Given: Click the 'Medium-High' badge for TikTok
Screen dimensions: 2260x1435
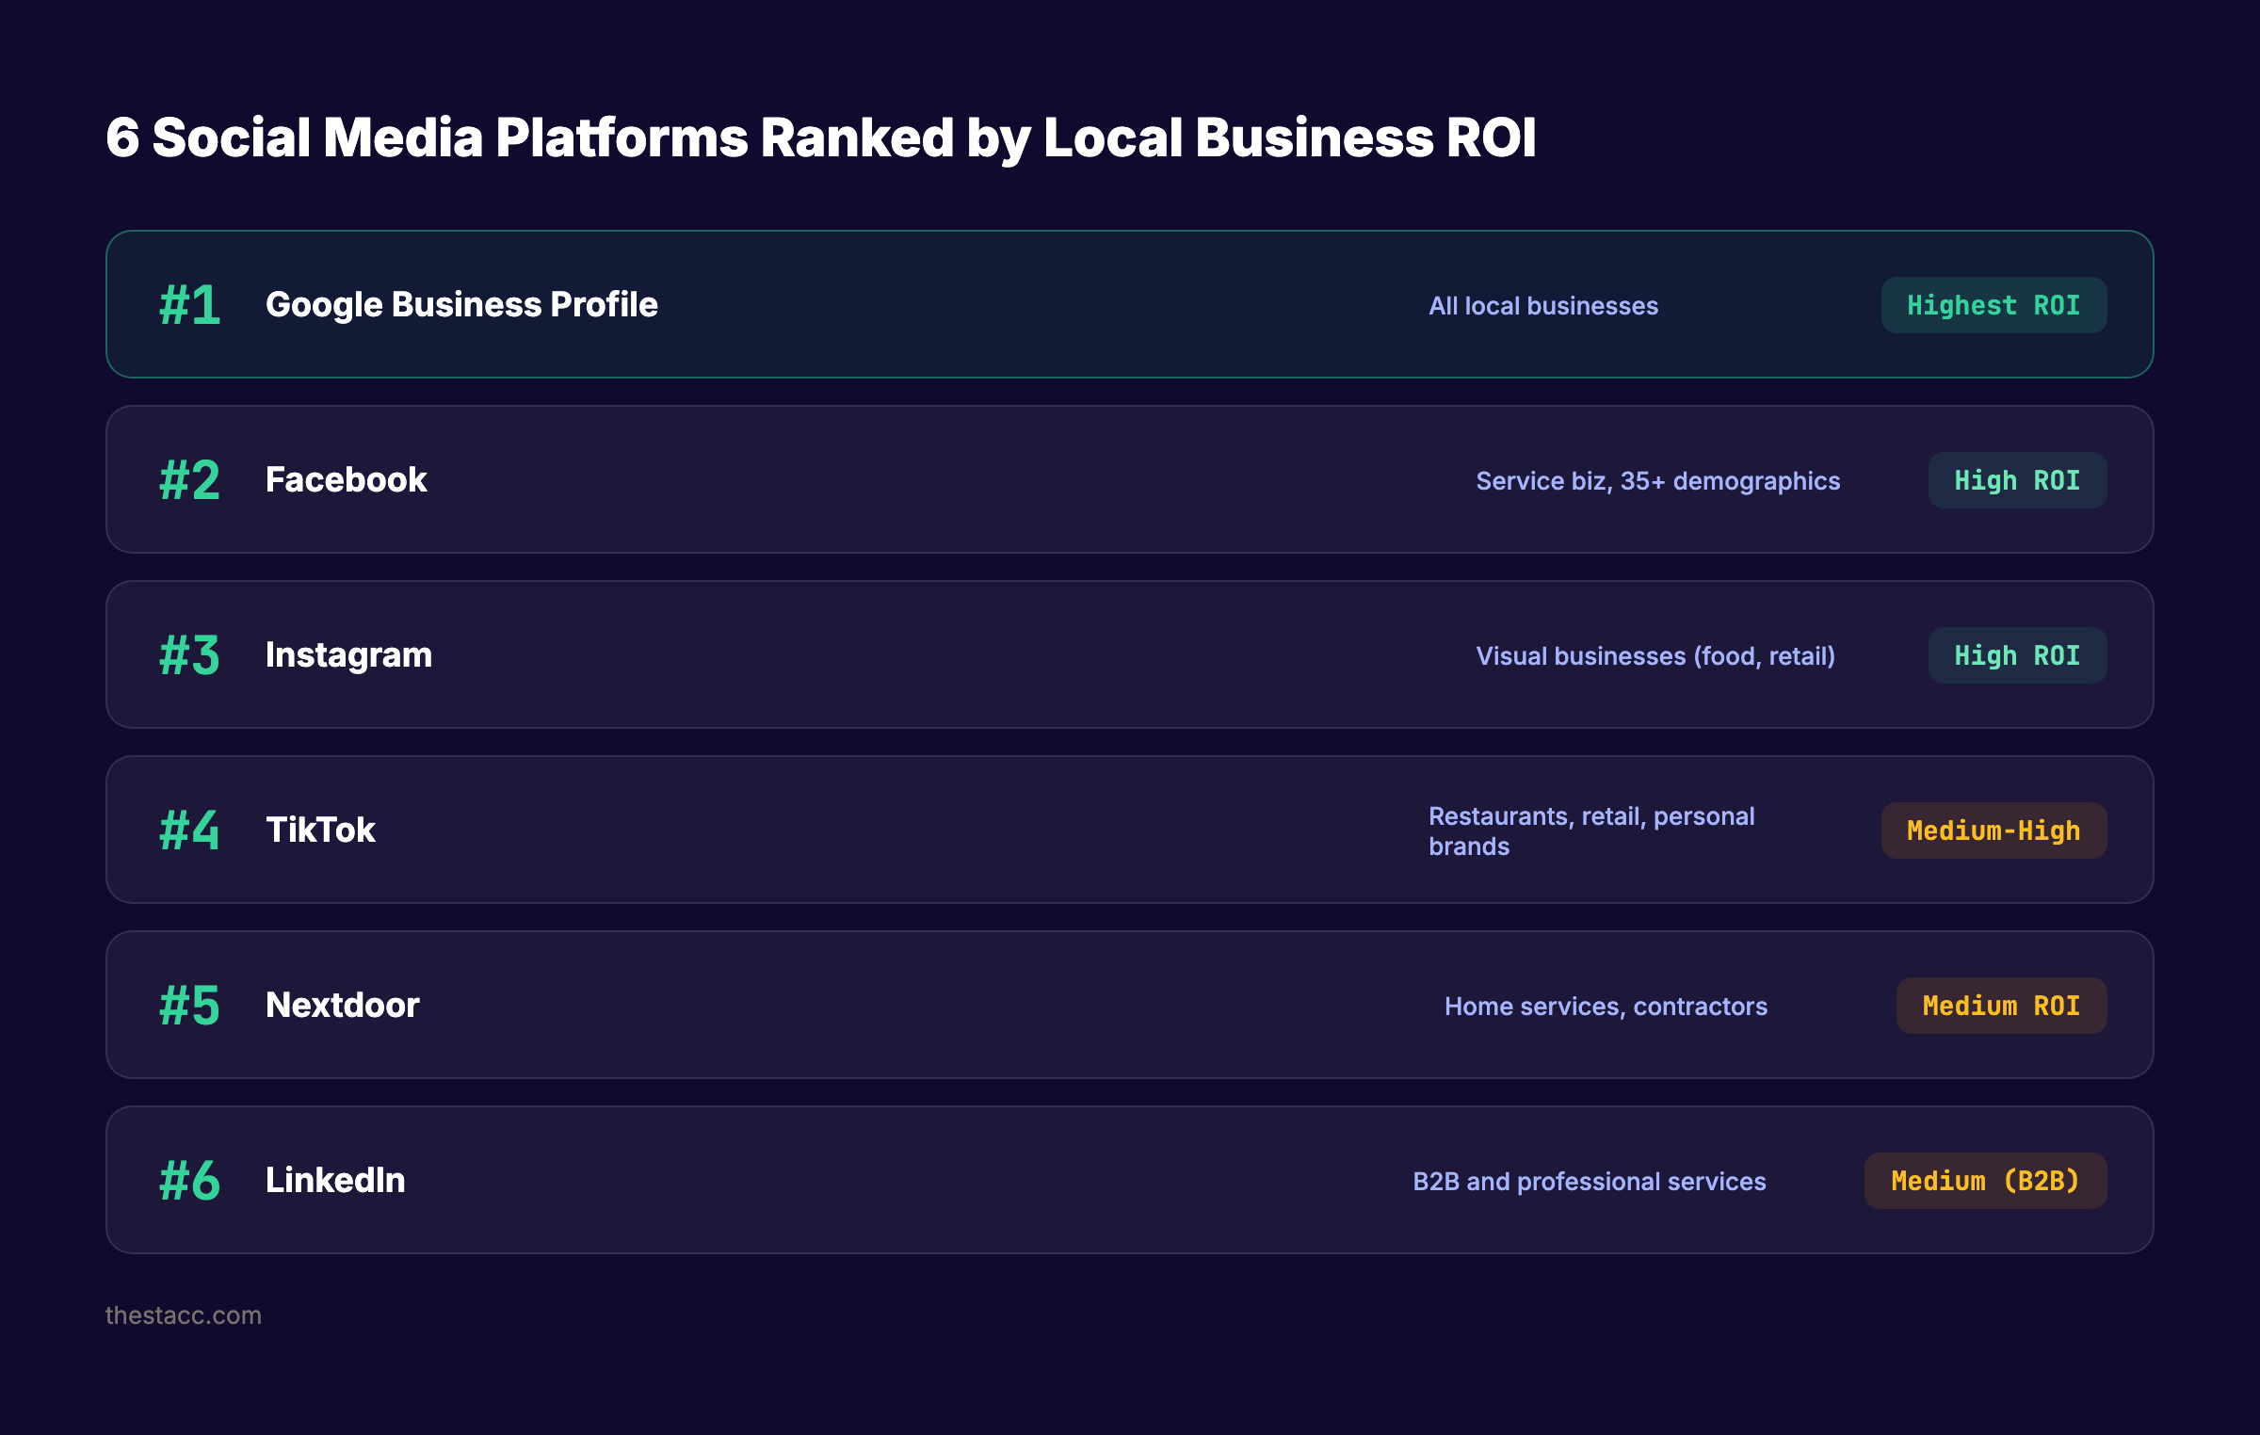Looking at the screenshot, I should [x=1994, y=830].
